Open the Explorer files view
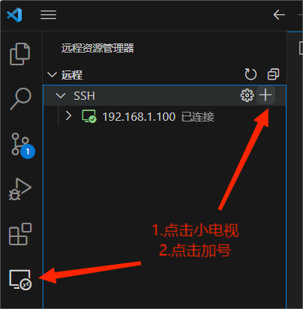Image resolution: width=303 pixels, height=309 pixels. click(19, 54)
